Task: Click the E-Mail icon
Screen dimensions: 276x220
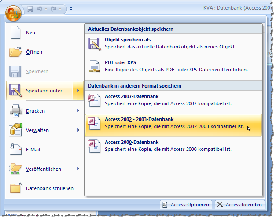Action: pos(15,150)
